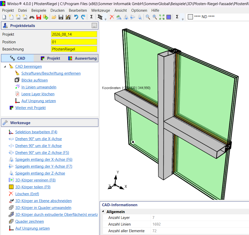The height and width of the screenshot is (235, 249).
Task: Open the Ansicht menu
Action: click(121, 10)
